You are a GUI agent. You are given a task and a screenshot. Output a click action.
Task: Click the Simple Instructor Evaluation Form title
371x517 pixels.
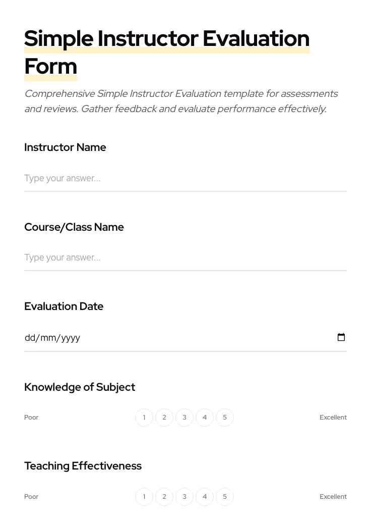click(167, 52)
